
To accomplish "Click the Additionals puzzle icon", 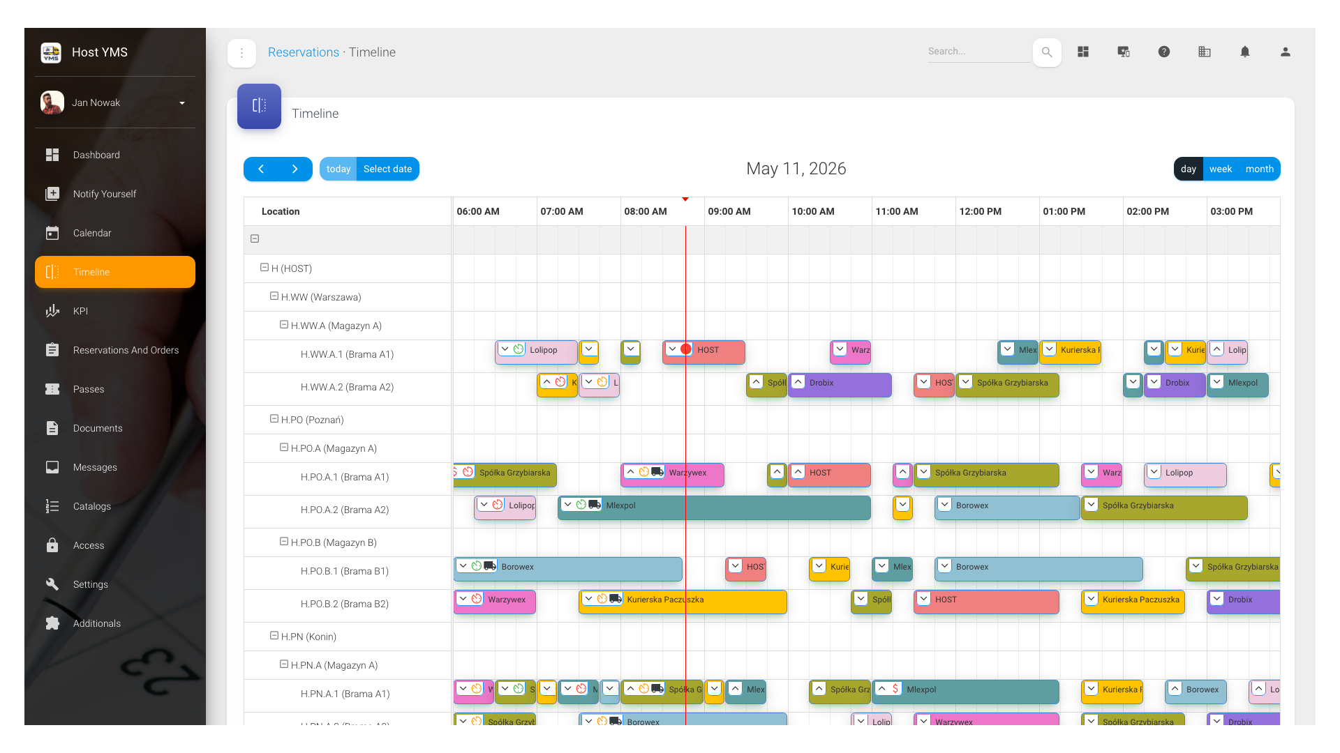I will (52, 623).
